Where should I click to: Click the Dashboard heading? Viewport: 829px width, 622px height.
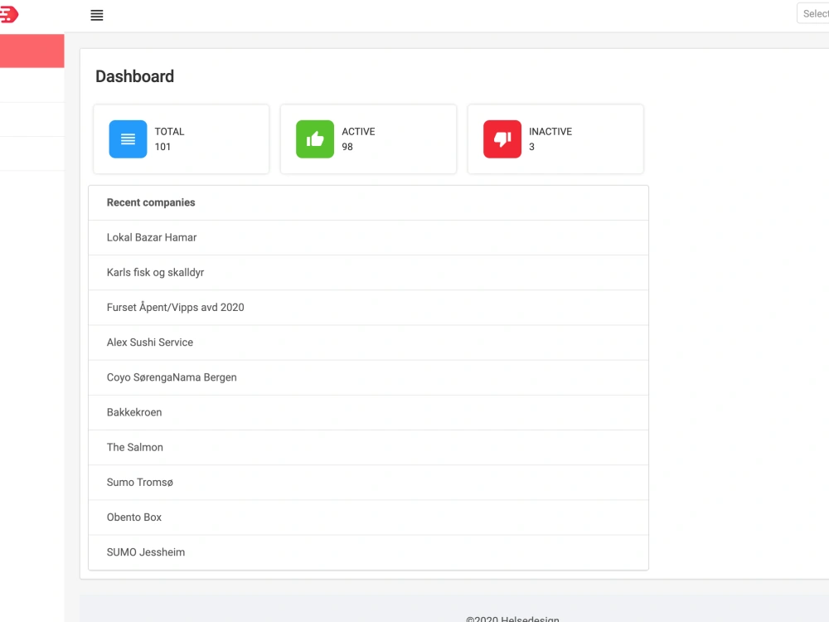(135, 76)
